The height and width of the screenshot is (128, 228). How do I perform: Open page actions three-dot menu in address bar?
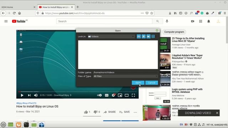[142, 13]
